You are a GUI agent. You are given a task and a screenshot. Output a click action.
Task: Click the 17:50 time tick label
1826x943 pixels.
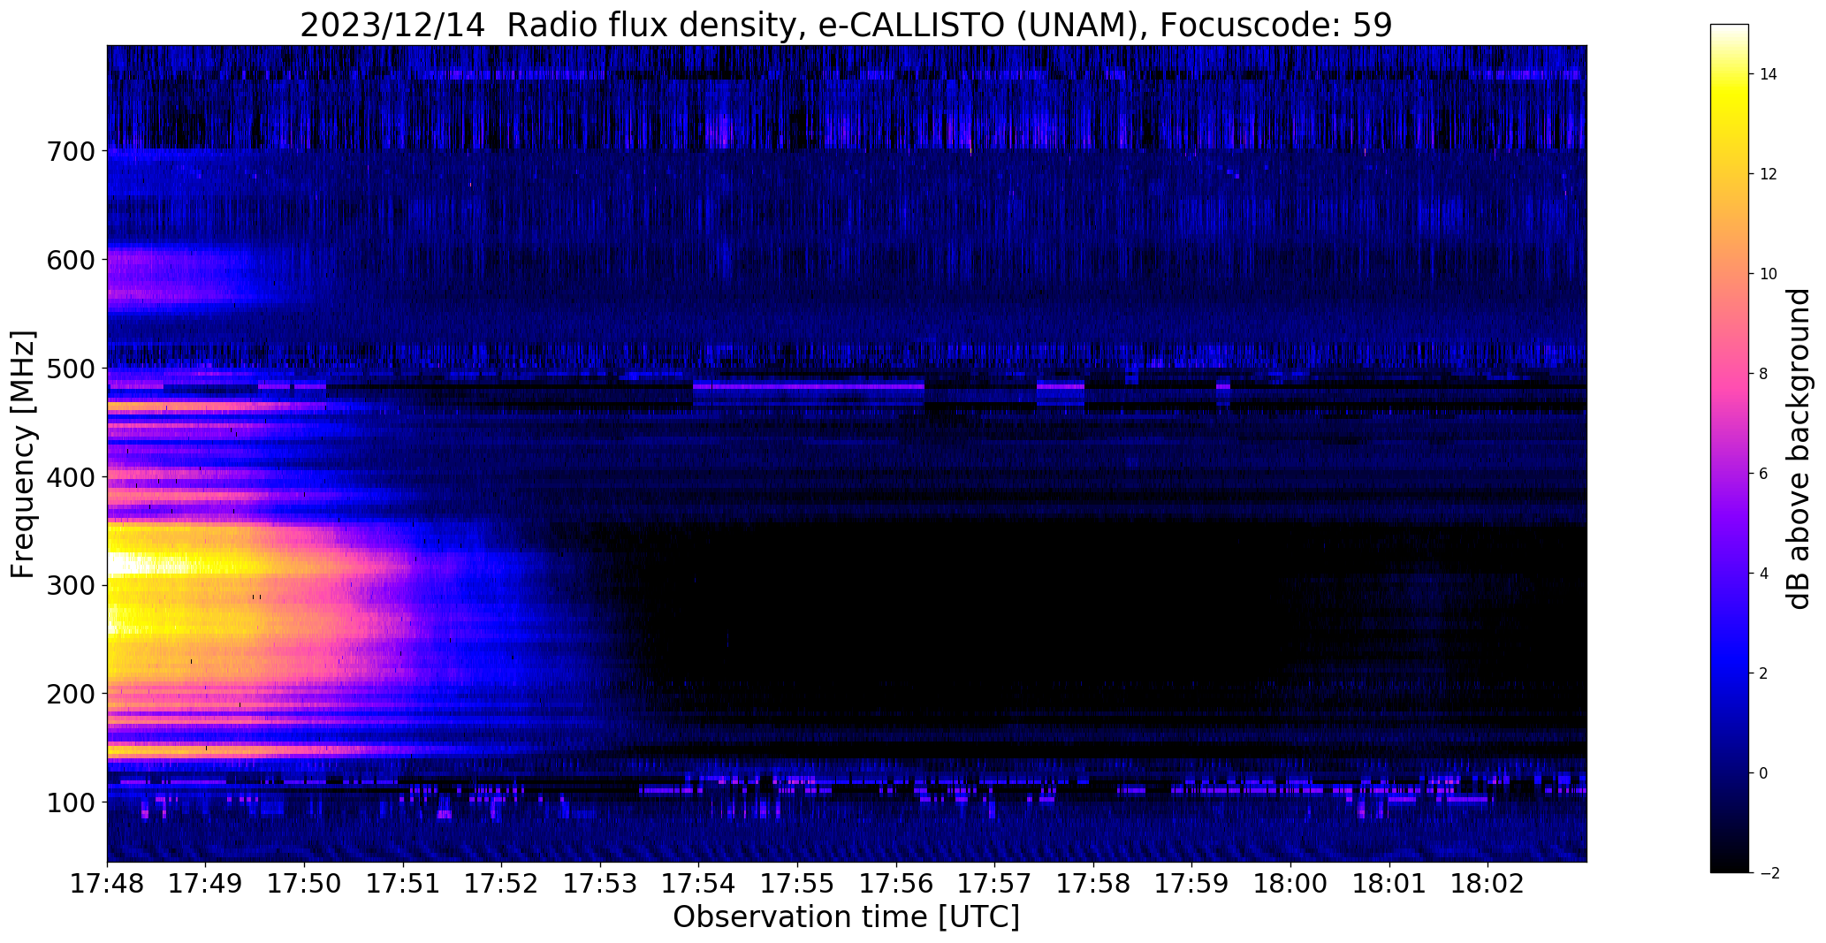(305, 885)
